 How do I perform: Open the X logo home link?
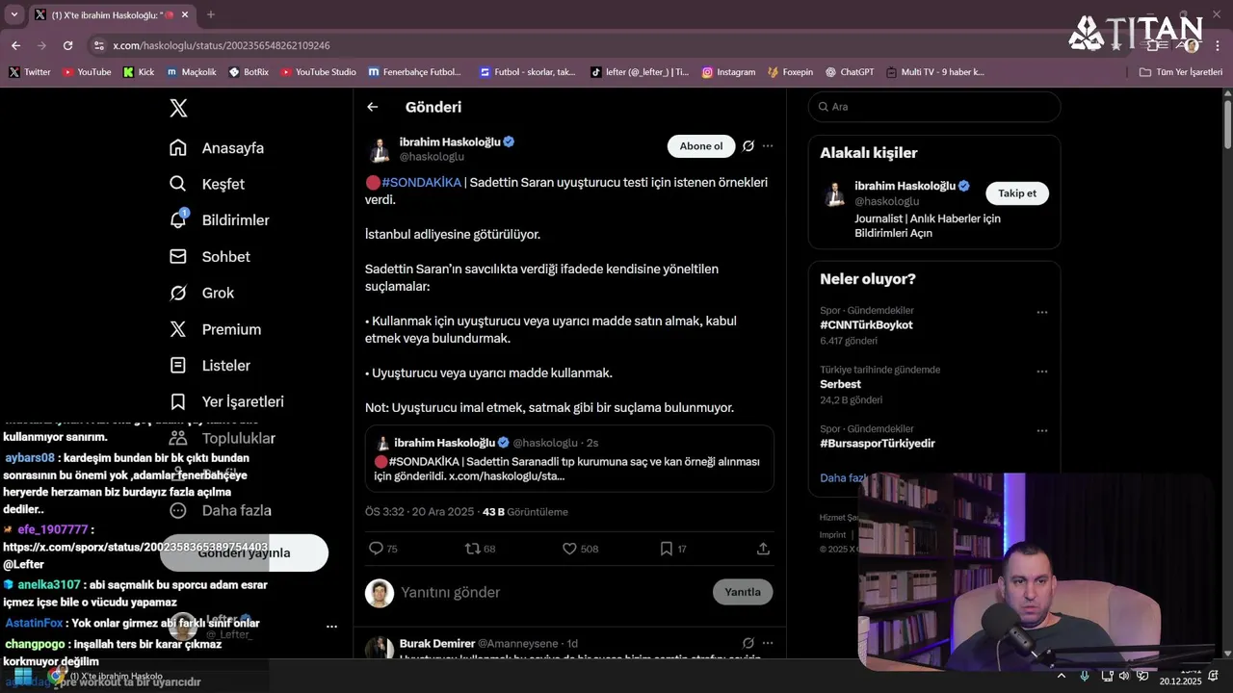click(x=178, y=108)
